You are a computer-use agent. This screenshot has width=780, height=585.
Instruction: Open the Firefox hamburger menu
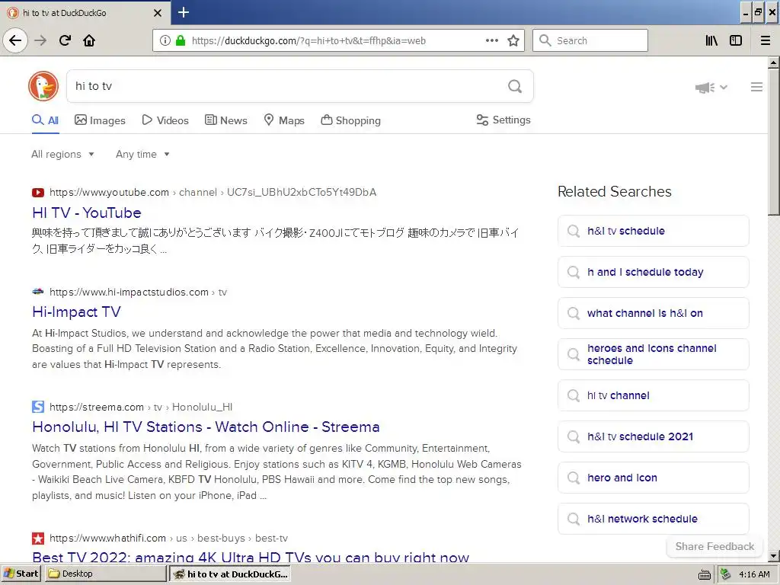click(x=766, y=41)
